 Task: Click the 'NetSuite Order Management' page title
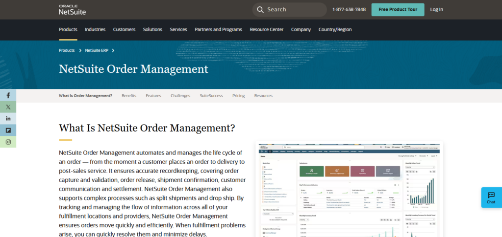click(x=133, y=69)
